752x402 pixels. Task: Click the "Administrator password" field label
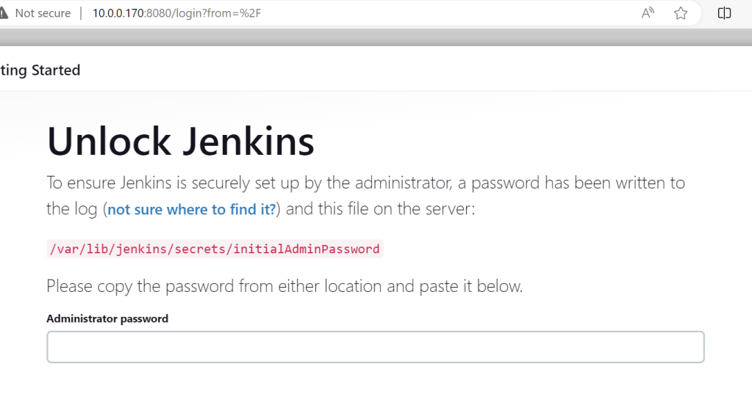107,318
